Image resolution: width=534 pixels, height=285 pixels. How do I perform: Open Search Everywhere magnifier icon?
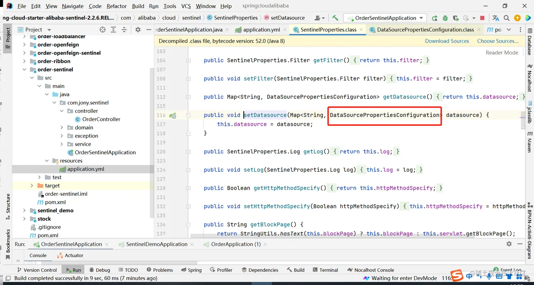pyautogui.click(x=507, y=18)
